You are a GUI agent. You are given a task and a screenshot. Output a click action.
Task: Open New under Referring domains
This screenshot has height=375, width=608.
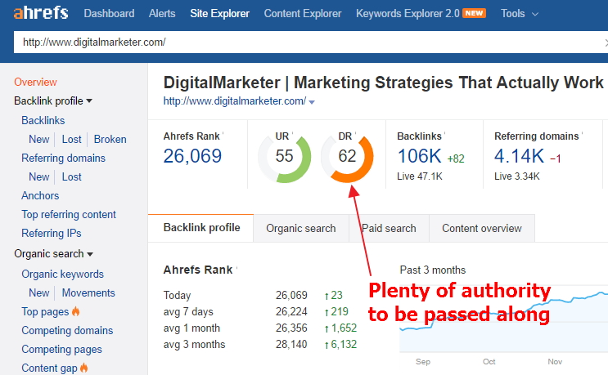point(38,176)
